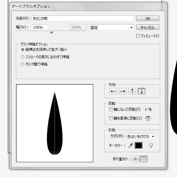Pick key color with the eyedropper
This screenshot has width=177, height=177.
pos(130,145)
